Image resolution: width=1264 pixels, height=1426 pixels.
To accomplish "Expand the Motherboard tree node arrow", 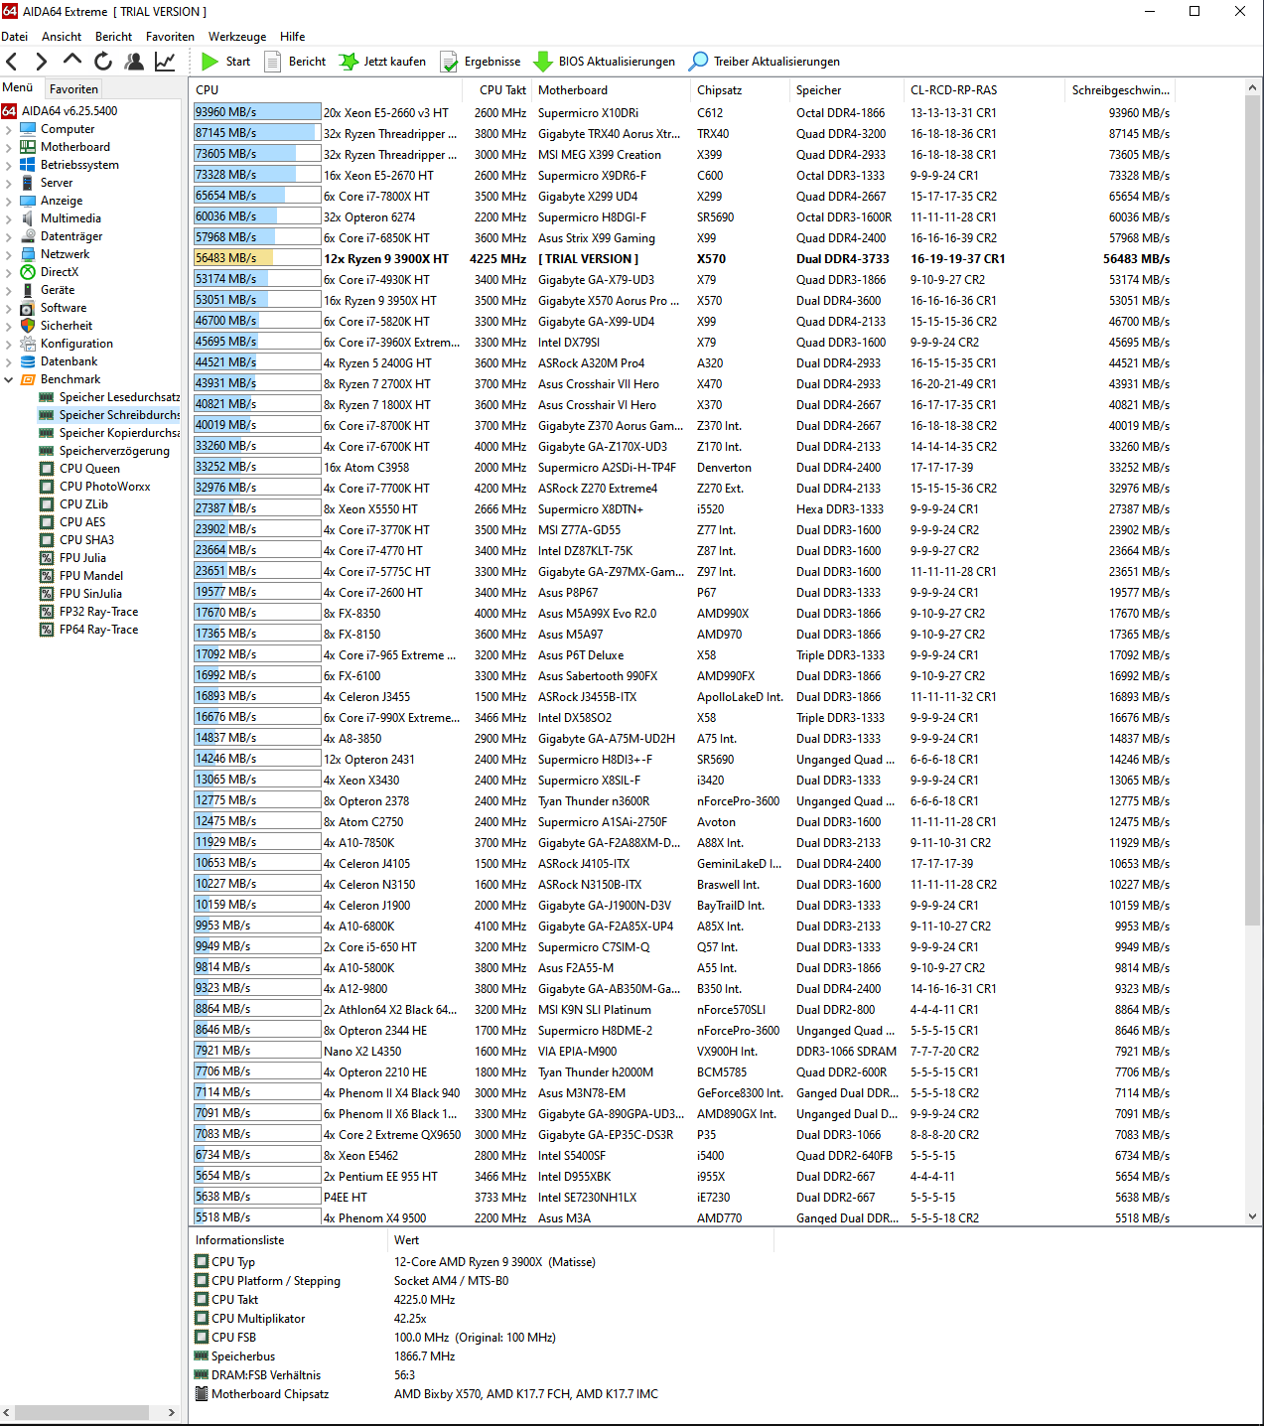I will 9,147.
